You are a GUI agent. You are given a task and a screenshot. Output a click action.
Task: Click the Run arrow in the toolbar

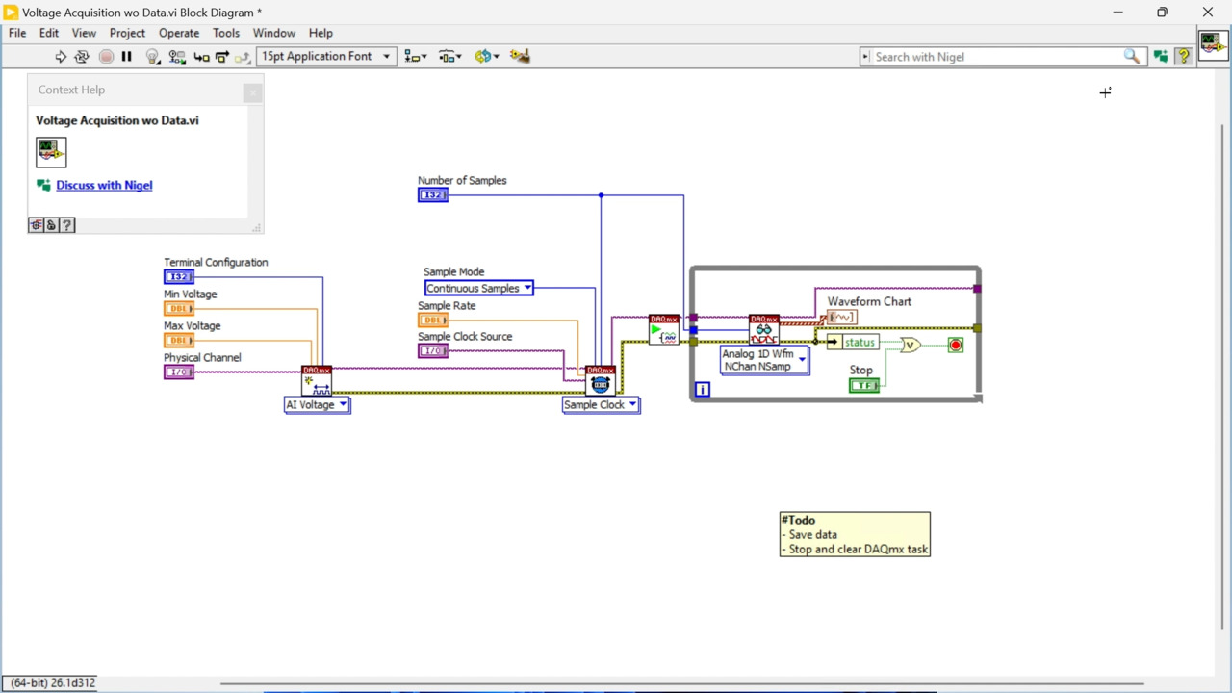(61, 57)
